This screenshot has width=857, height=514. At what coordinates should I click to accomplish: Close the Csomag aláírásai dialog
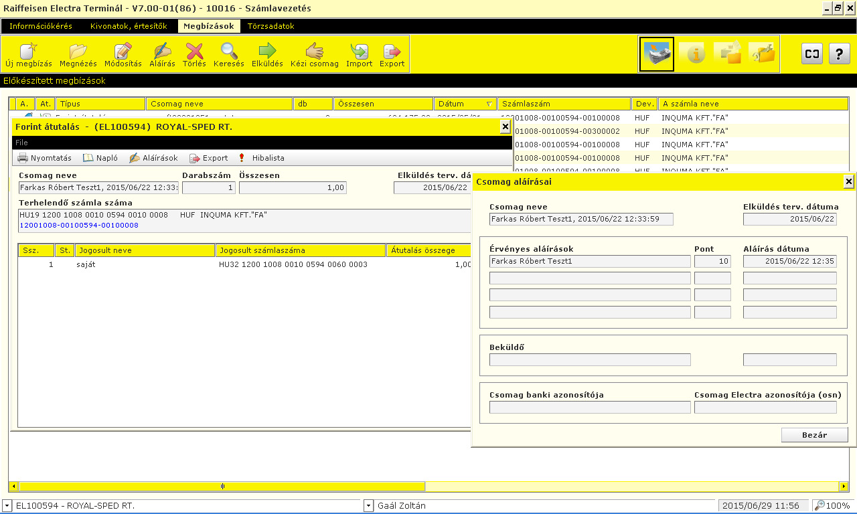click(x=848, y=181)
